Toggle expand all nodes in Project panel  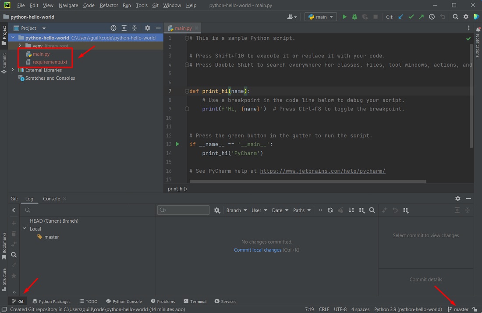click(124, 28)
